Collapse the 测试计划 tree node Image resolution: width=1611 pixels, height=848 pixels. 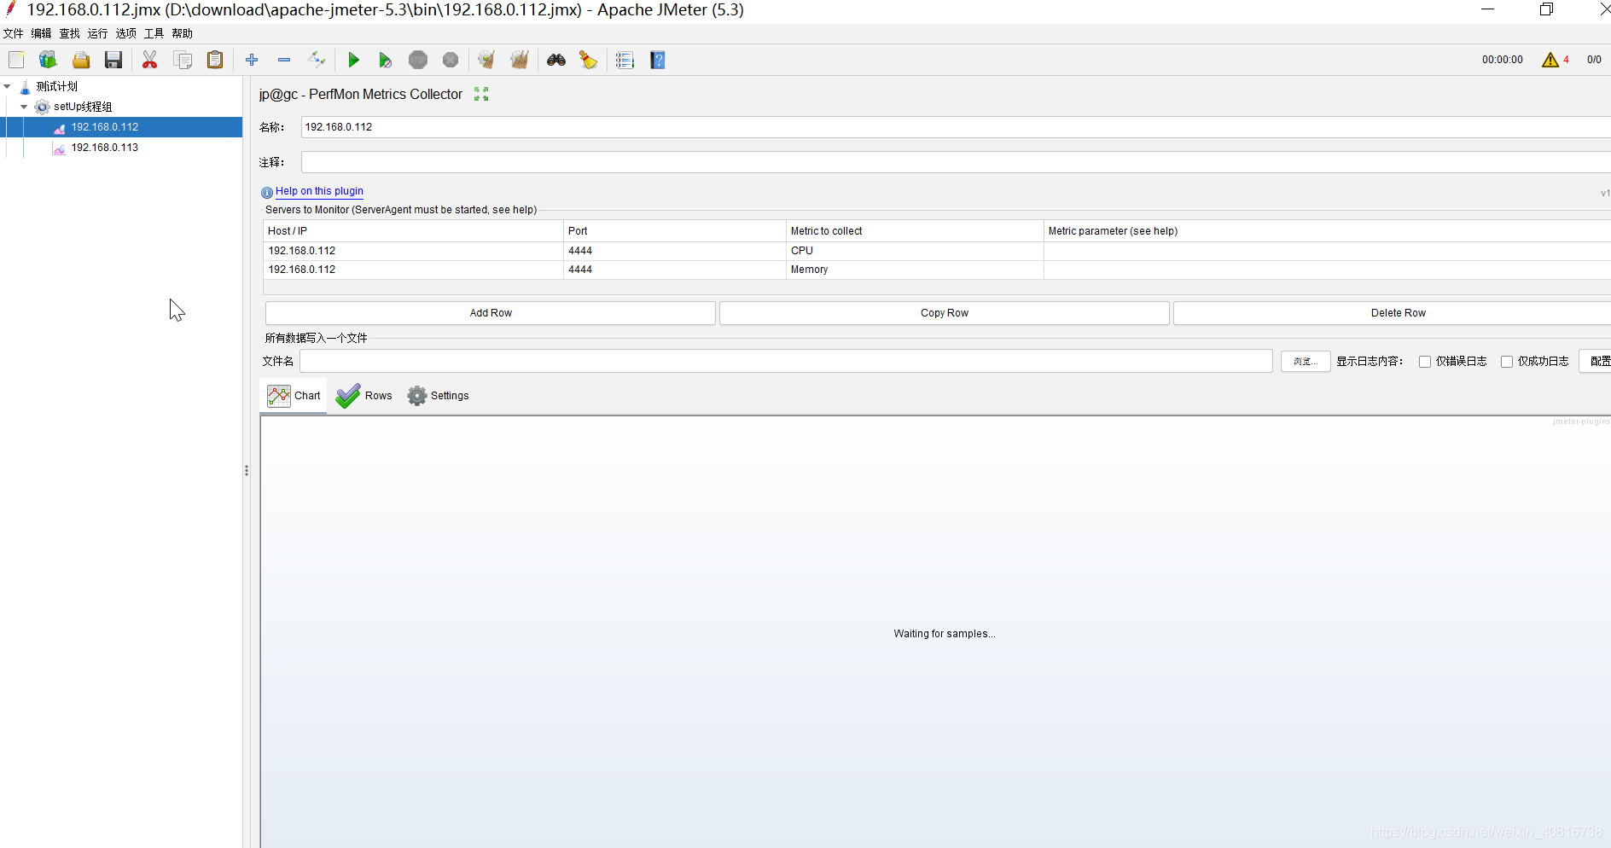(x=7, y=86)
